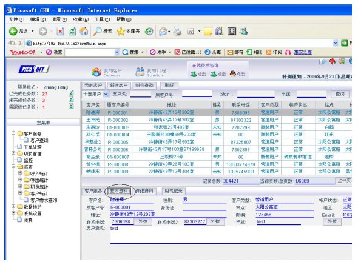Click the Print toolbar icon
Image resolution: width=358 pixels, height=265 pixels.
[x=177, y=31]
